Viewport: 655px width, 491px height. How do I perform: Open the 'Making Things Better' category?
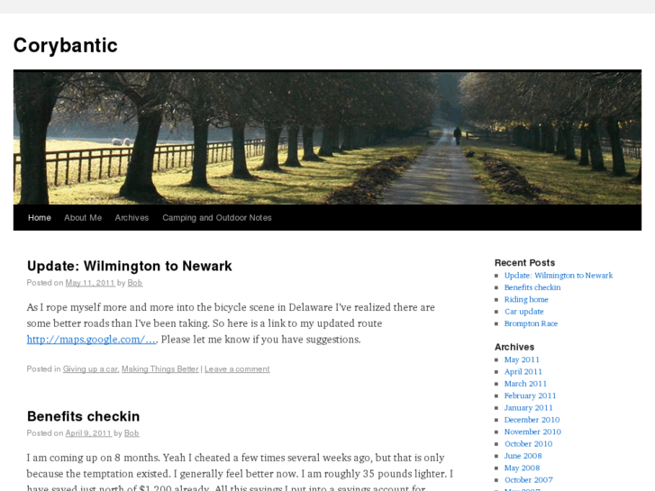coord(160,369)
